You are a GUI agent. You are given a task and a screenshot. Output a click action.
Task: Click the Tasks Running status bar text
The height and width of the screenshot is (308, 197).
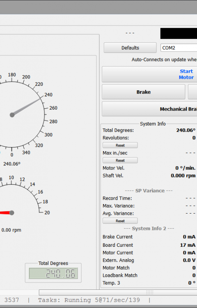[89, 300]
